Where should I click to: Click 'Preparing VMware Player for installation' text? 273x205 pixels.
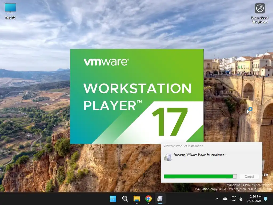(200, 155)
